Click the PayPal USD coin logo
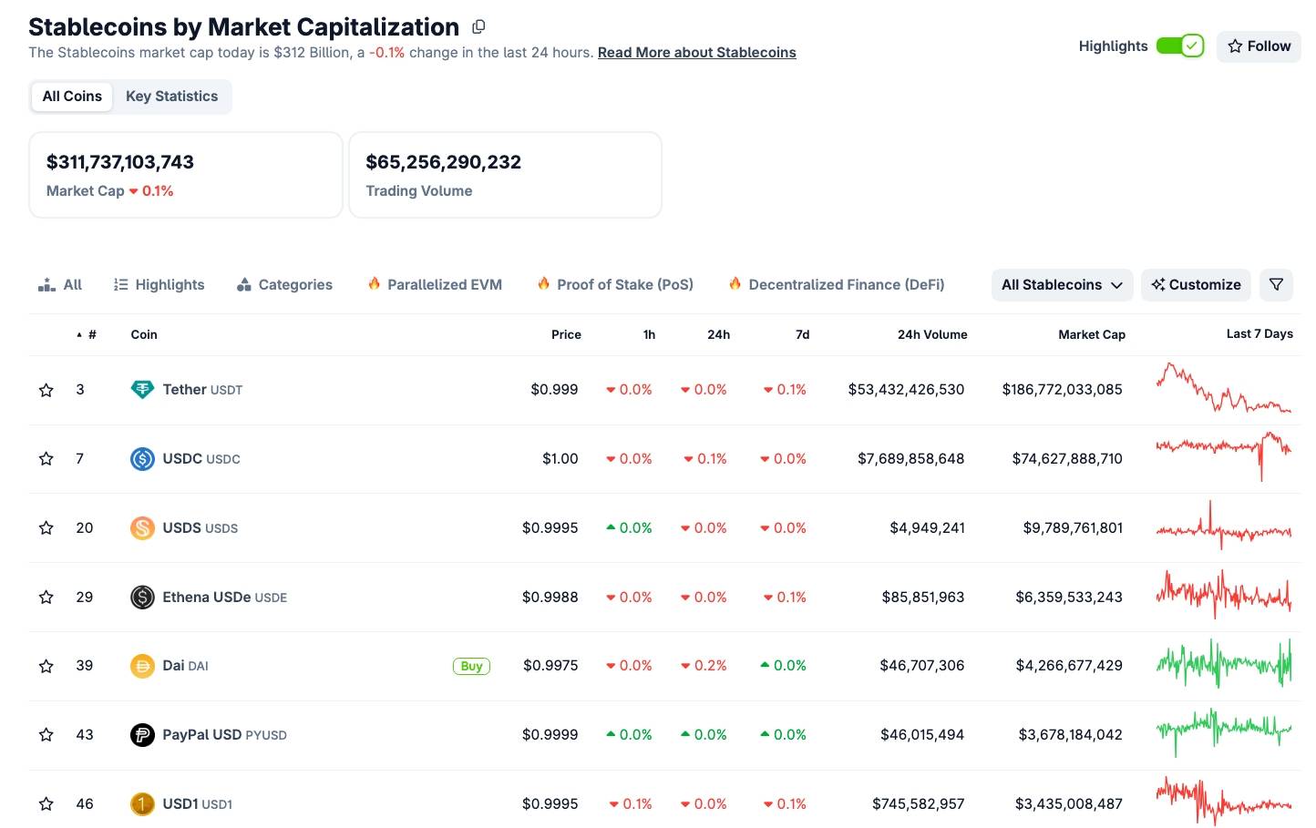This screenshot has height=828, width=1316. (142, 735)
